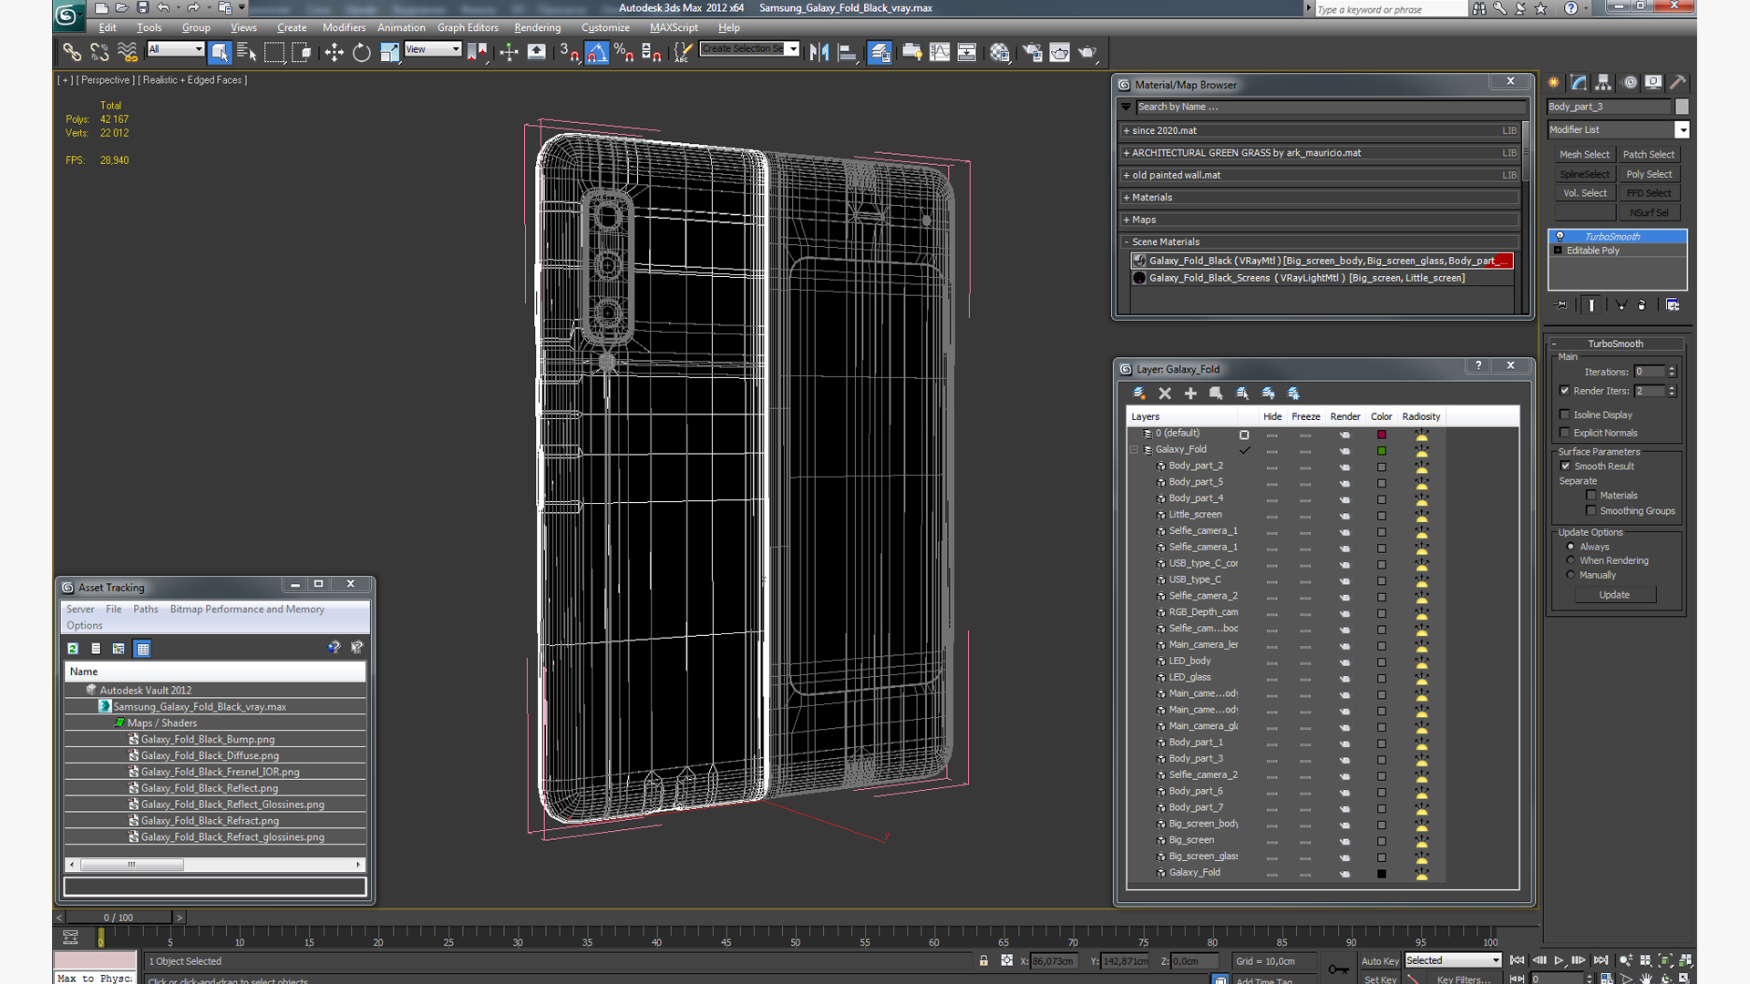
Task: Select the Render Iters value field
Action: point(1651,391)
